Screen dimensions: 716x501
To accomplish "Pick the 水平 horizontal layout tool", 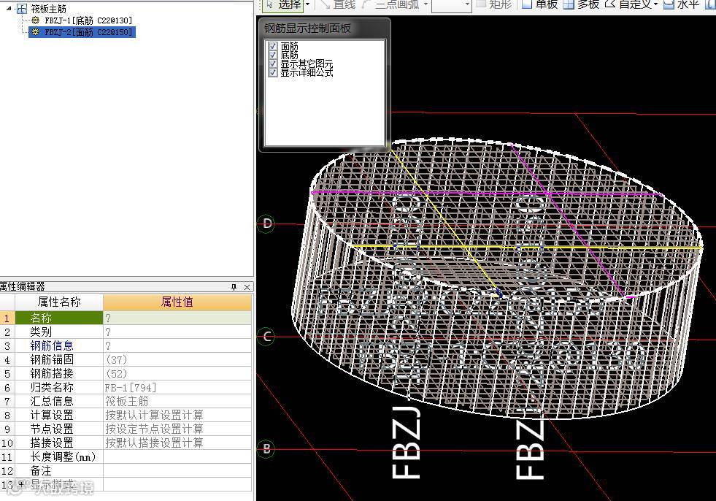I will pos(680,4).
